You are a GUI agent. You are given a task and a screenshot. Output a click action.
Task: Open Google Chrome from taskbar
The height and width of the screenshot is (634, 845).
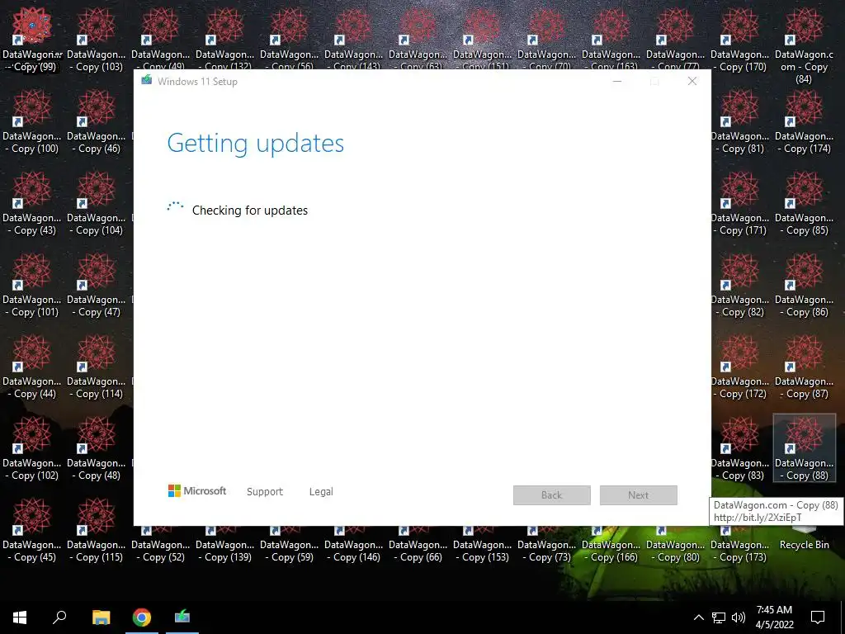(x=142, y=617)
